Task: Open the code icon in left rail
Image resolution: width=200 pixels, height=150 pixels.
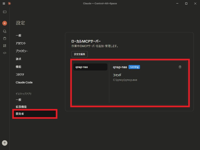Action: point(4,53)
